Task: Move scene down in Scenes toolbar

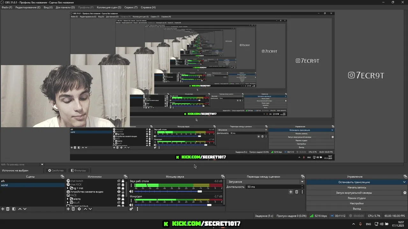Action: (x=25, y=209)
